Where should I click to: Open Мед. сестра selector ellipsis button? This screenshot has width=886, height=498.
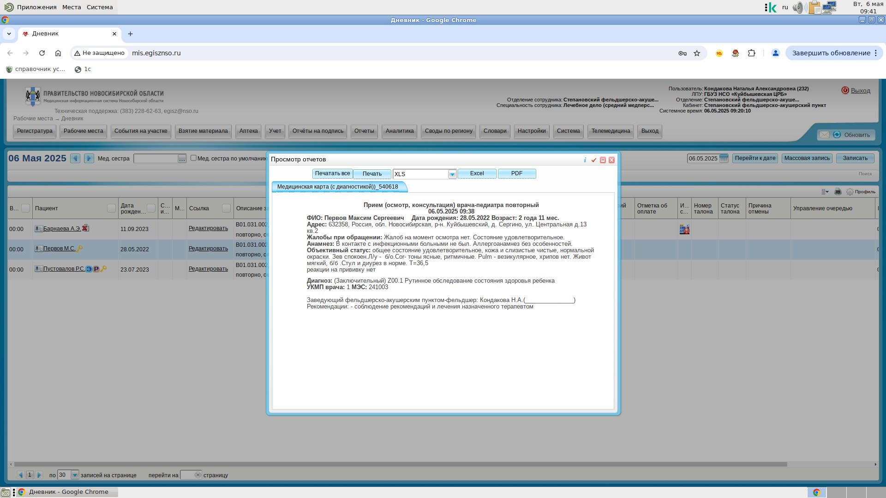182,159
